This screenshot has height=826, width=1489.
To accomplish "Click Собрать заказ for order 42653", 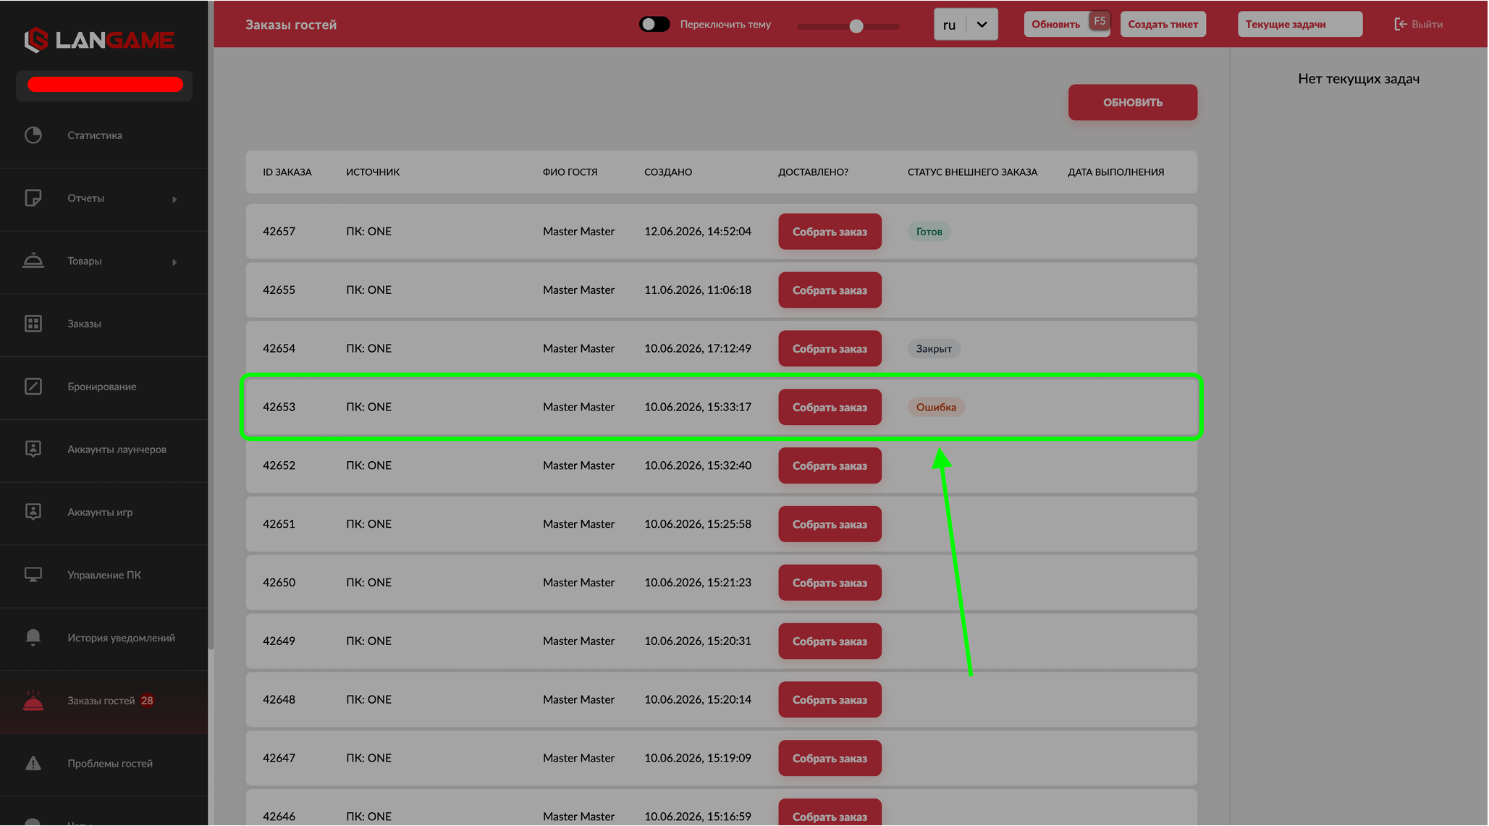I will tap(830, 408).
